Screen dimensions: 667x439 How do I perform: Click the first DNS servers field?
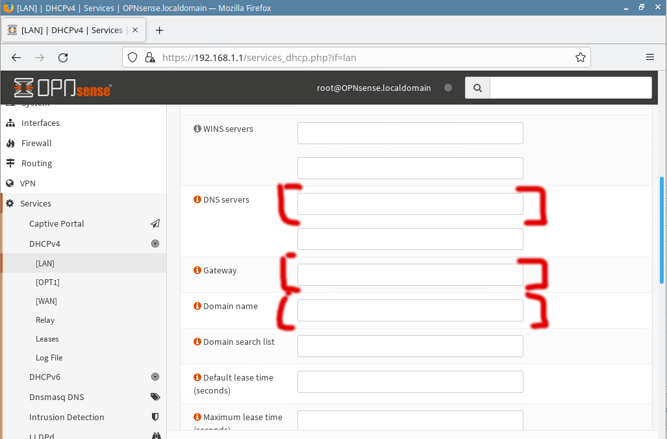click(410, 204)
